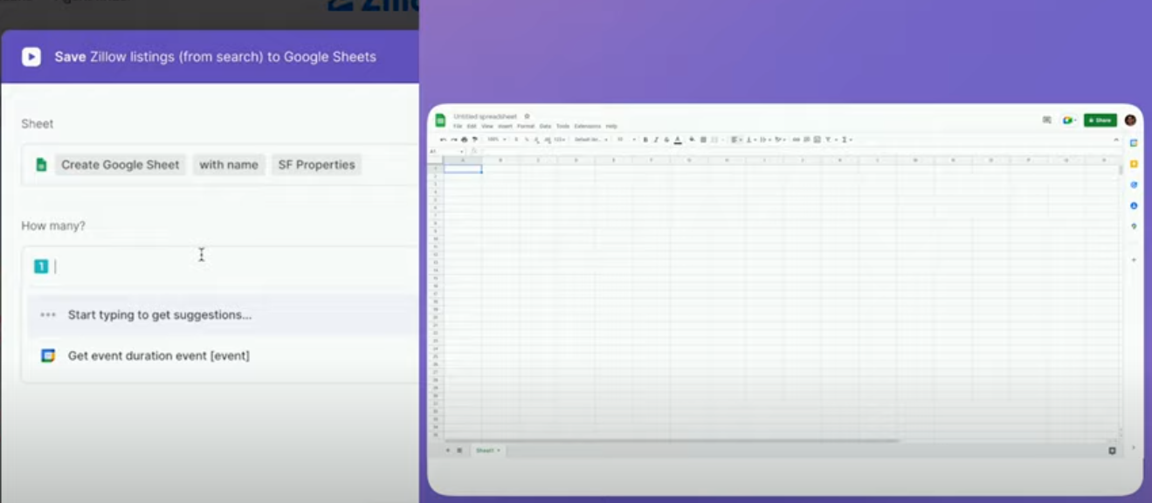Open the File menu in Google Sheets
This screenshot has height=503, width=1152.
tap(458, 126)
